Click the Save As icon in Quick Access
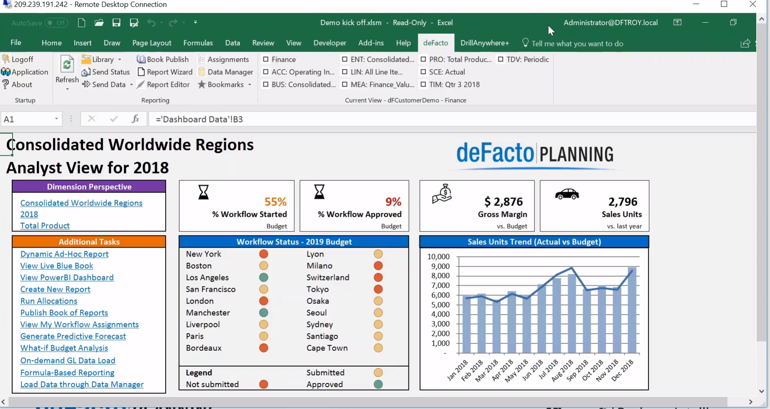 point(134,23)
